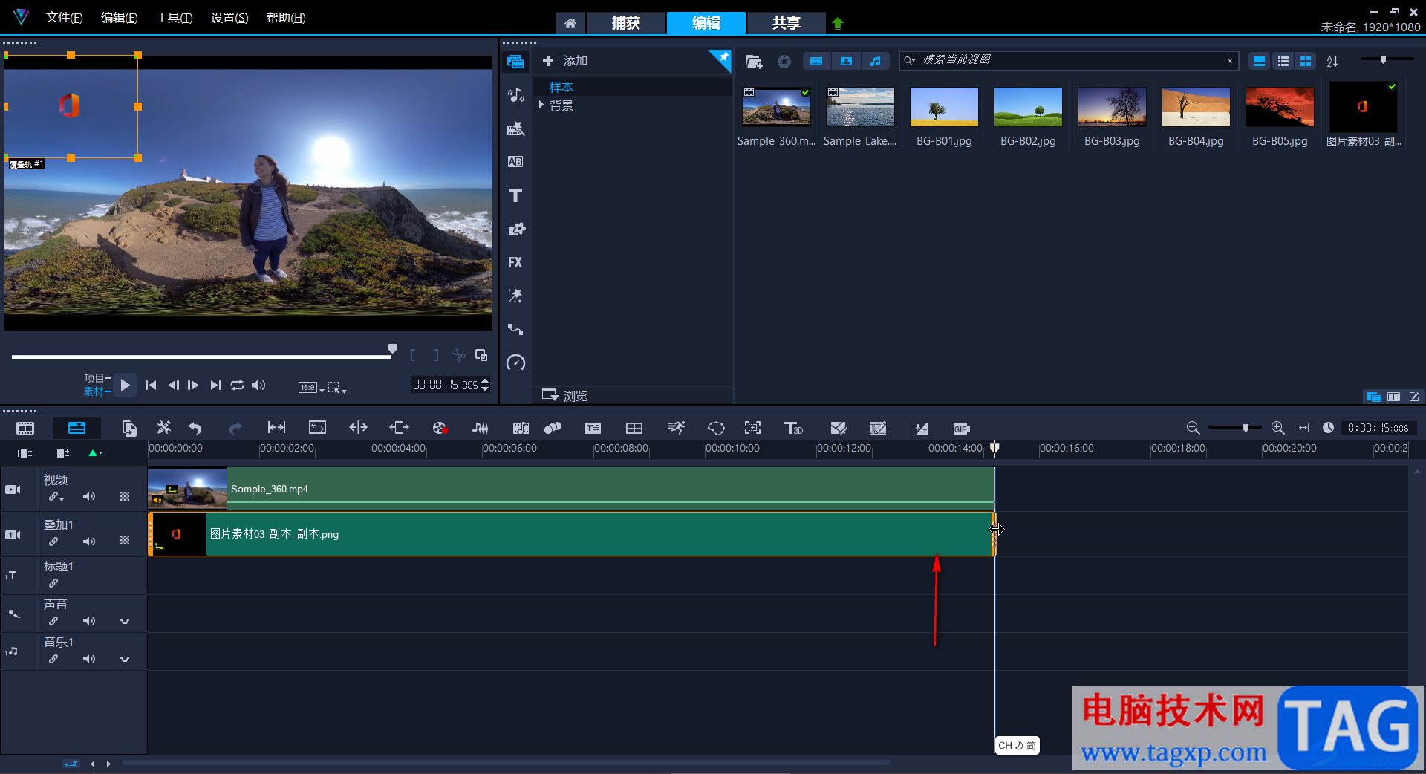Open the 文件(F) menu

[x=64, y=17]
